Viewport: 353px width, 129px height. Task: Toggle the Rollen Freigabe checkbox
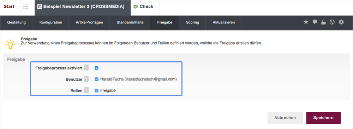point(97,90)
